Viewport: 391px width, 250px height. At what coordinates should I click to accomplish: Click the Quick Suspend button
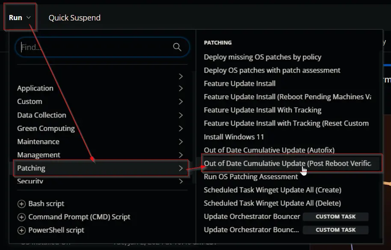pyautogui.click(x=74, y=18)
